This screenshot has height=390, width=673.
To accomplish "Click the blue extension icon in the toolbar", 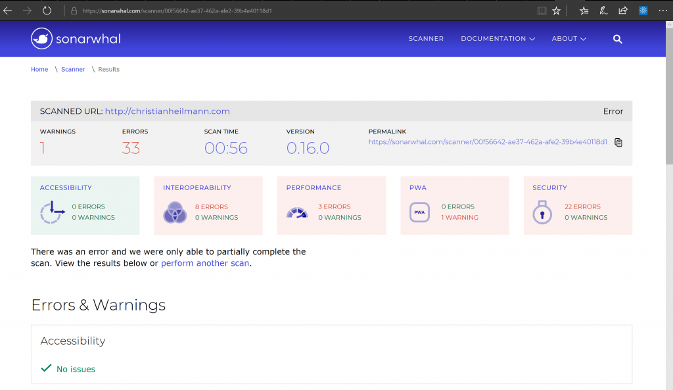I will pos(643,11).
